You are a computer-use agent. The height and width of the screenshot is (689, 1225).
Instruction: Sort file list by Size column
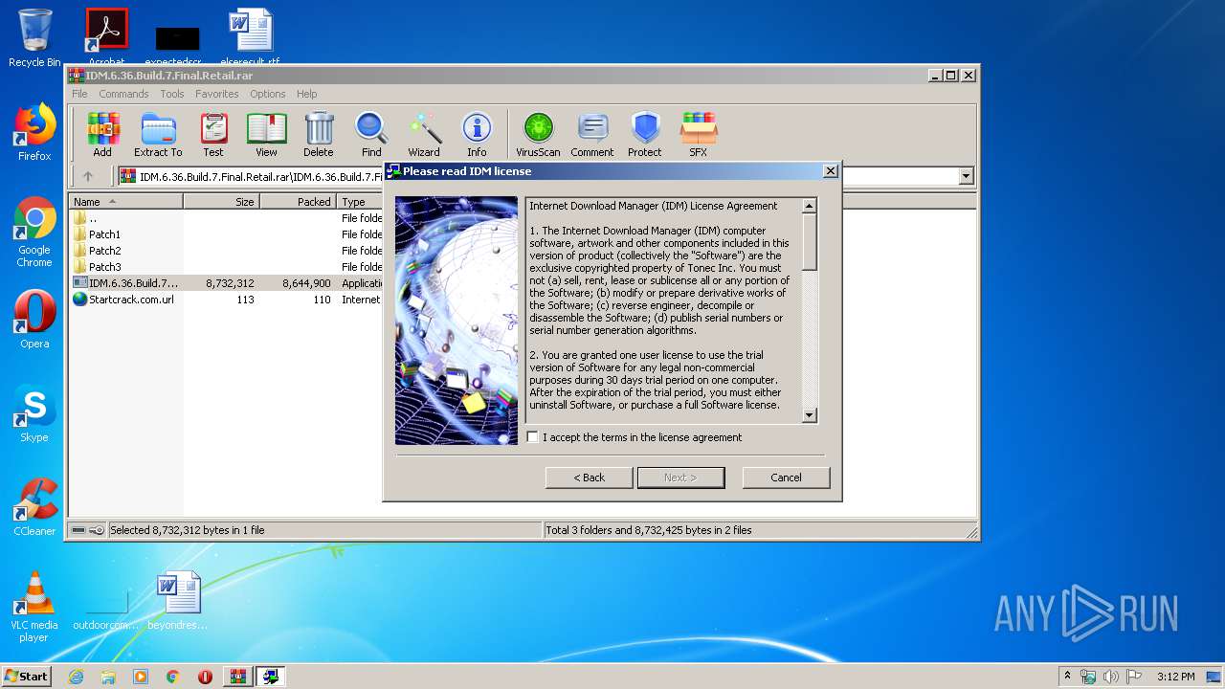point(221,202)
